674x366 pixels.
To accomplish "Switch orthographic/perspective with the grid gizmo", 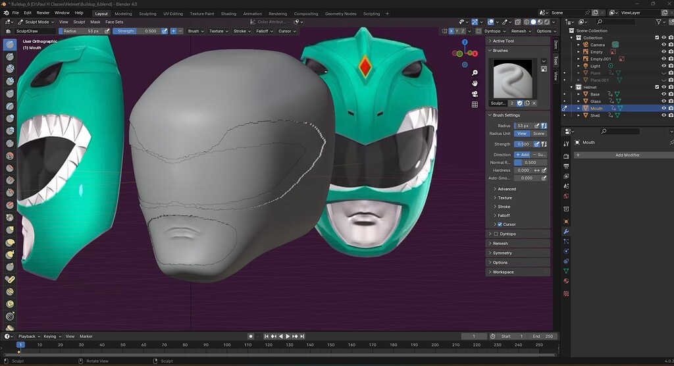I will pos(475,105).
